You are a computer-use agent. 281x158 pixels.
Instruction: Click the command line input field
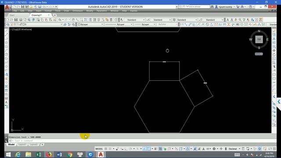[141, 141]
